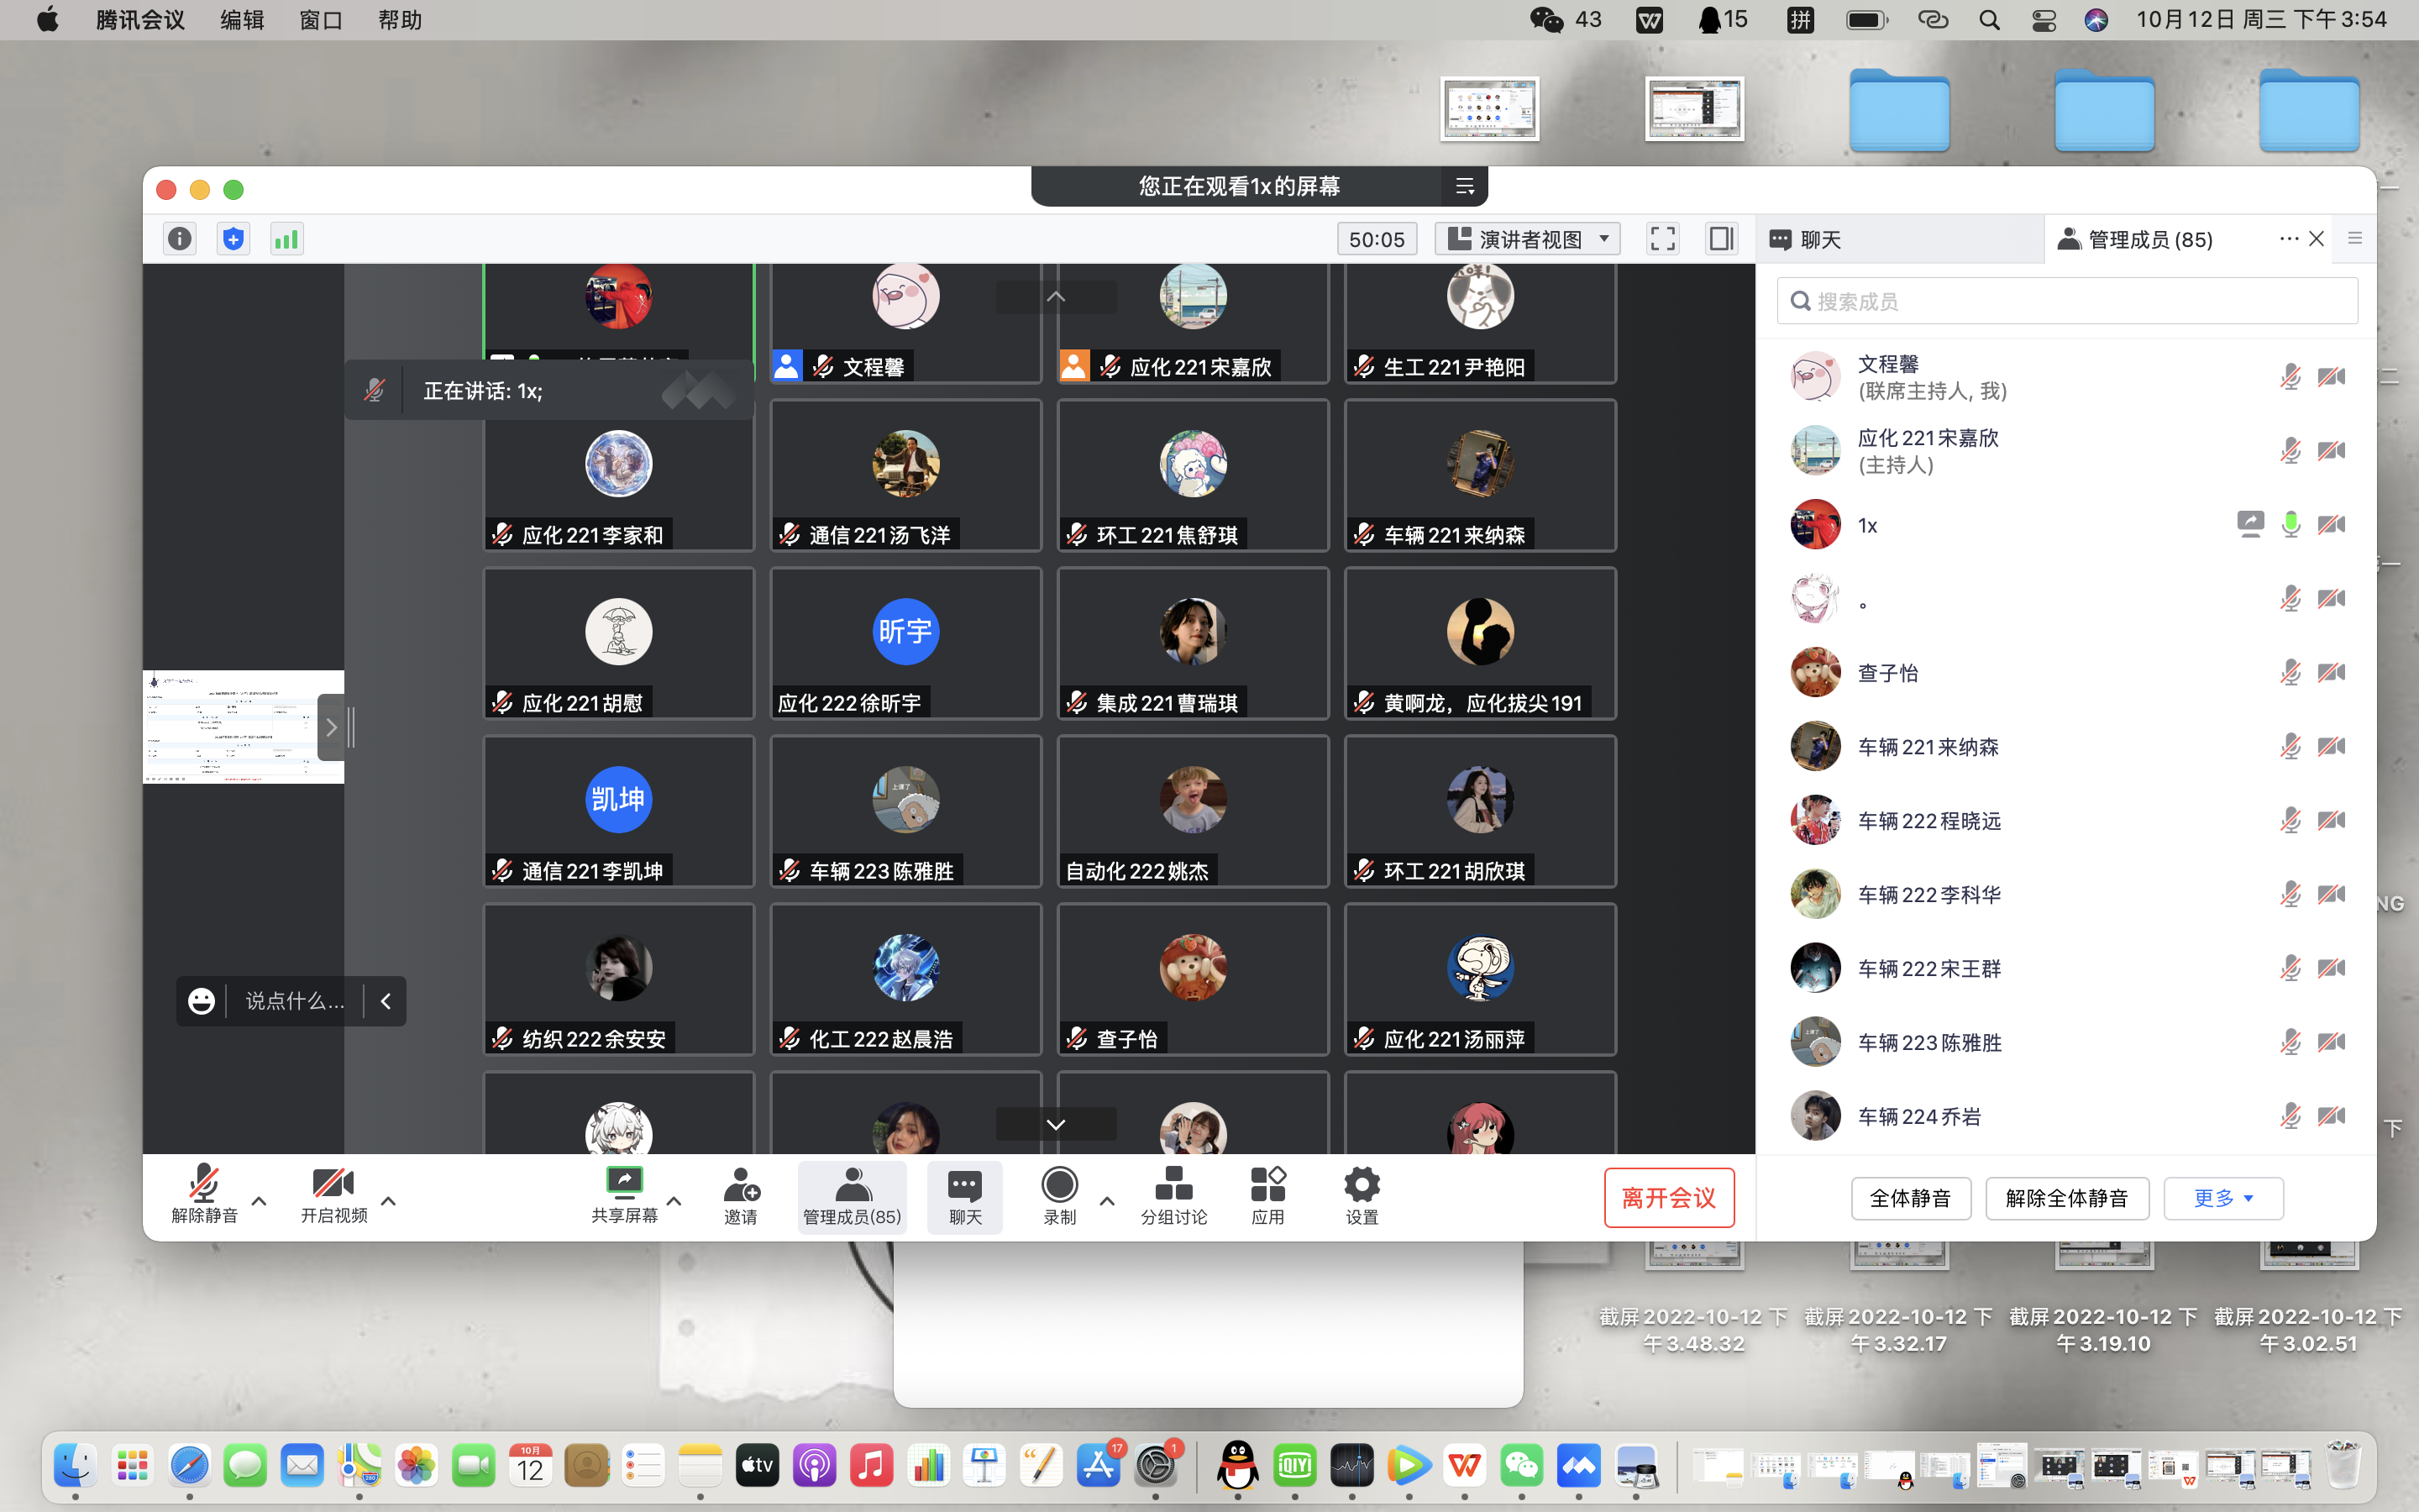Enter full screen view

[1662, 239]
